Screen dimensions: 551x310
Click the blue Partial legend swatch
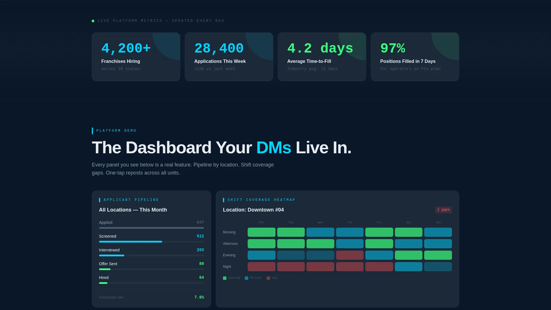tap(247, 278)
